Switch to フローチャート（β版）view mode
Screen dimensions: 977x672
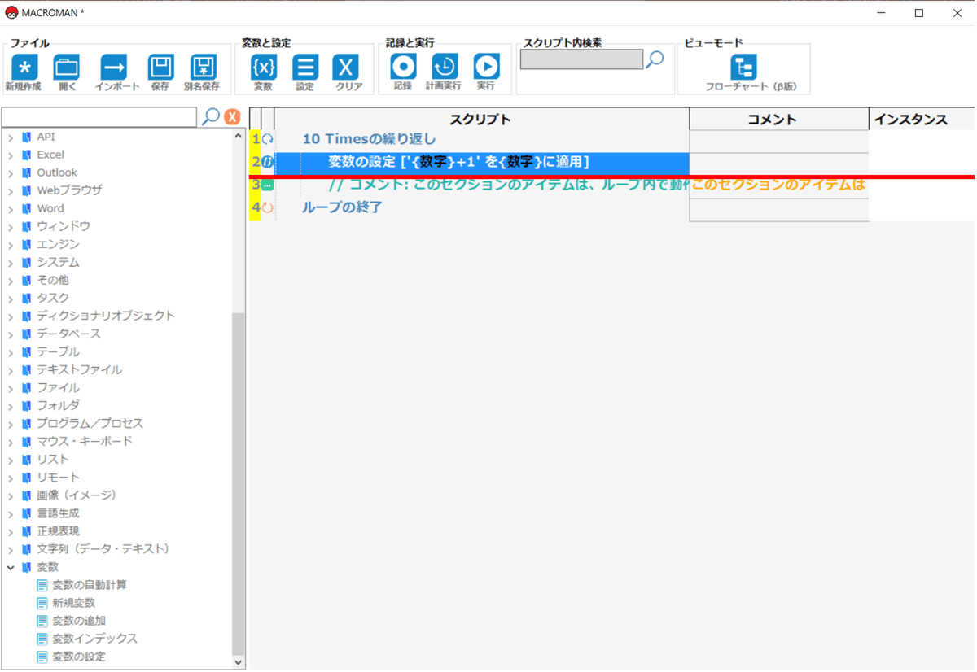[743, 66]
